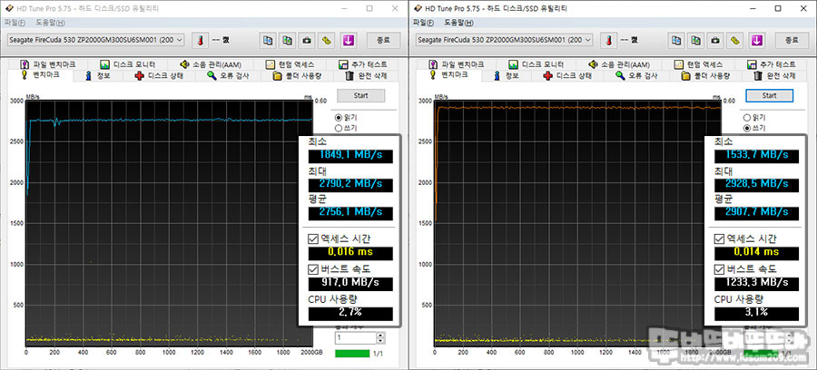Image resolution: width=817 pixels, height=370 pixels.
Task: Click HD Tune Pro title bar icon in right window
Action: (x=418, y=8)
